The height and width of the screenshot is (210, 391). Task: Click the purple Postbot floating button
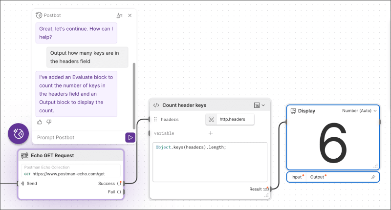coord(18,133)
